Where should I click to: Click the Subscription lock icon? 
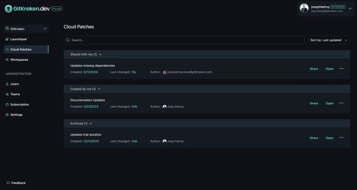7,104
